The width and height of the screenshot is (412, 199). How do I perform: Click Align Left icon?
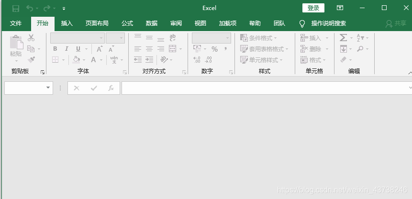click(138, 49)
